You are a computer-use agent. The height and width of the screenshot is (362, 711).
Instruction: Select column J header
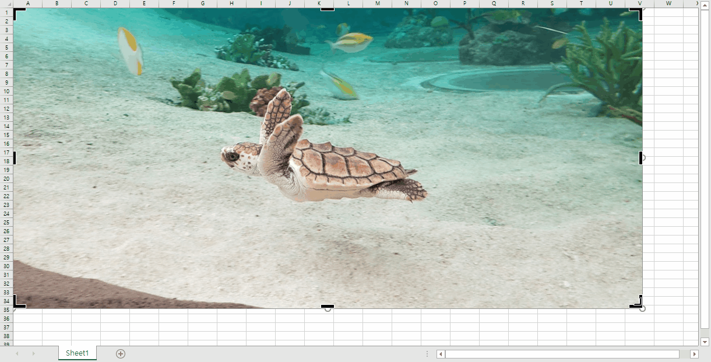pos(290,3)
